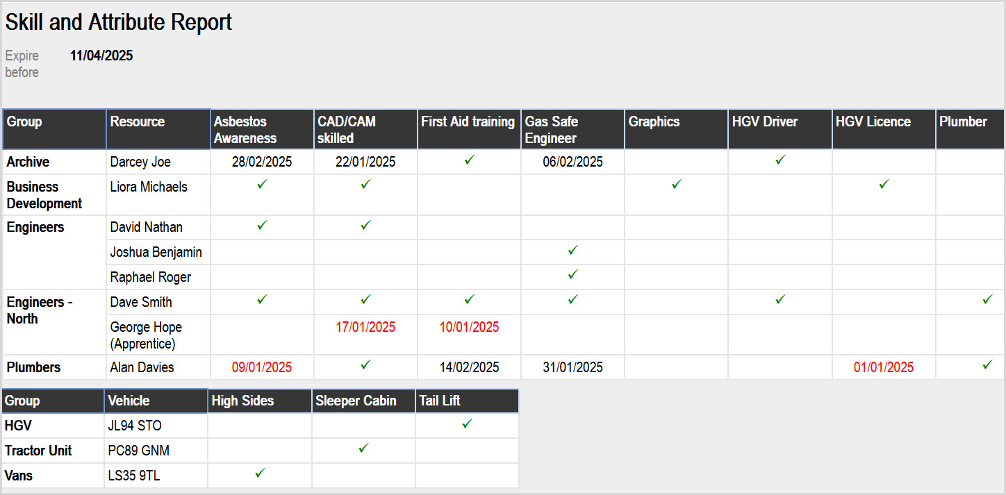Image resolution: width=1006 pixels, height=495 pixels.
Task: Select Joshua Benjamin's Gas Safe Engineer tick
Action: coord(572,250)
